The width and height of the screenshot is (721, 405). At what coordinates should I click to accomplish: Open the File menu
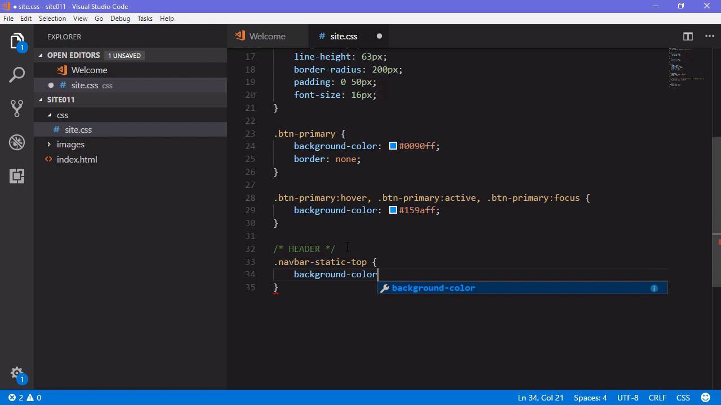point(8,18)
